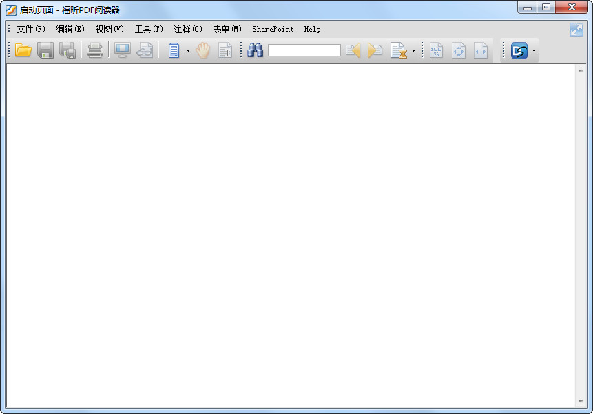Click the blue S logo toolbar icon

(519, 50)
